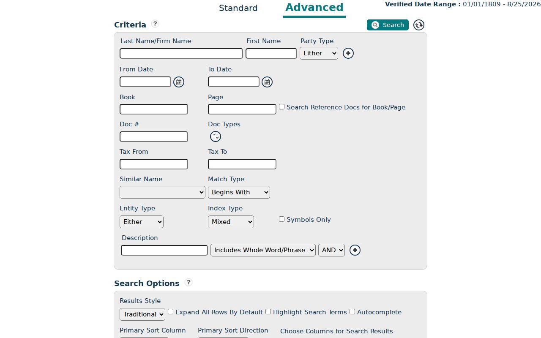Focus the Last Name/Firm Name field
This screenshot has width=541, height=338.
pyautogui.click(x=181, y=54)
